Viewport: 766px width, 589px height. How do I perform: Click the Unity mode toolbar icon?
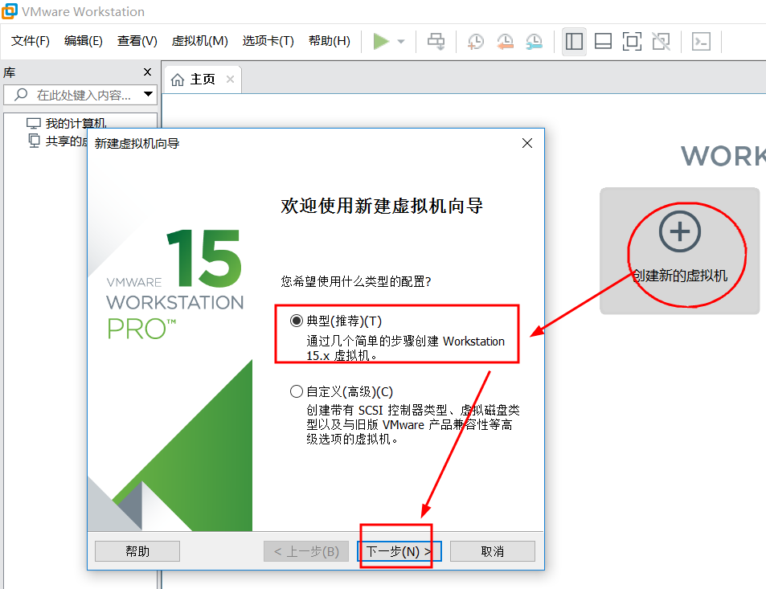coord(662,42)
